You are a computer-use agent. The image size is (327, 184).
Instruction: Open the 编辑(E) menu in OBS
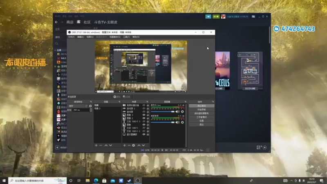coord(81,37)
